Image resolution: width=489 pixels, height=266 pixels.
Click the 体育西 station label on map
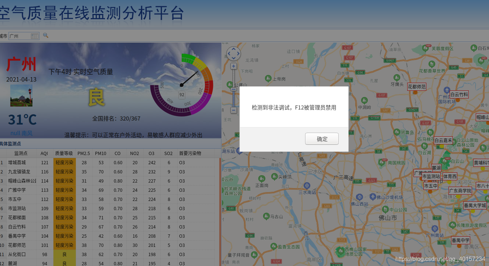(450, 177)
